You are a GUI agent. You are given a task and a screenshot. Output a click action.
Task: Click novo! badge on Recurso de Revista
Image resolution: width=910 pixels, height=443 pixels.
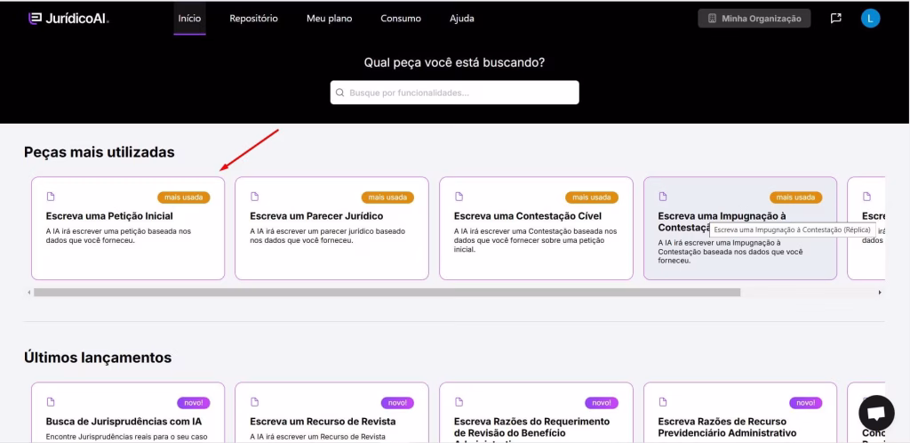tap(397, 402)
